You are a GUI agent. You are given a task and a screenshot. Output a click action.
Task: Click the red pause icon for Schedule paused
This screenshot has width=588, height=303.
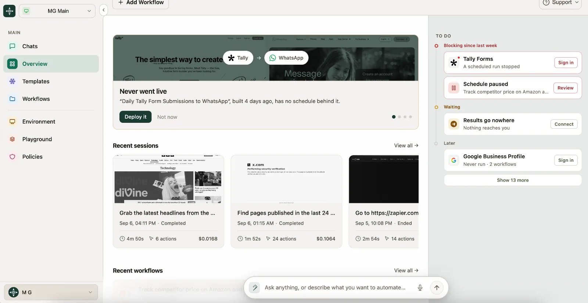[x=454, y=88]
